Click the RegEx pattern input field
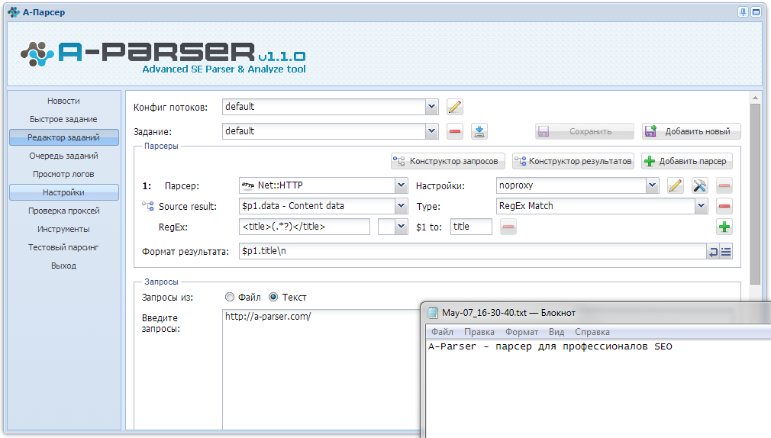771x438 pixels. [305, 227]
